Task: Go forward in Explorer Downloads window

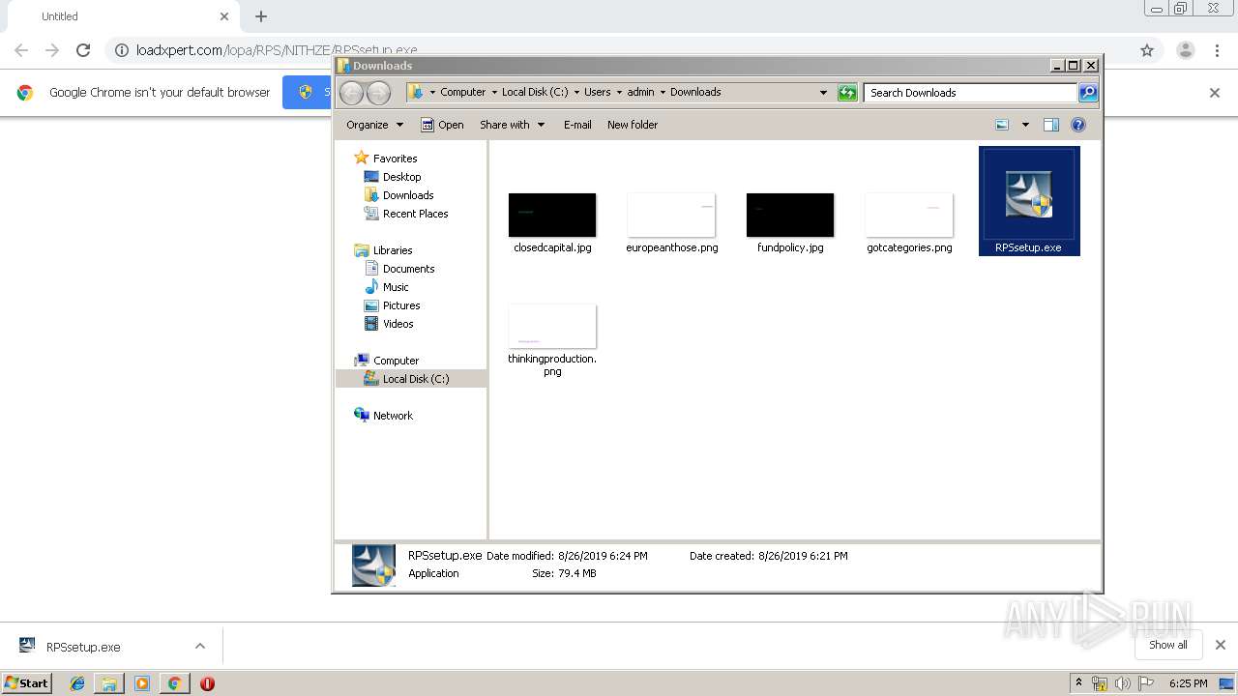Action: coord(378,93)
